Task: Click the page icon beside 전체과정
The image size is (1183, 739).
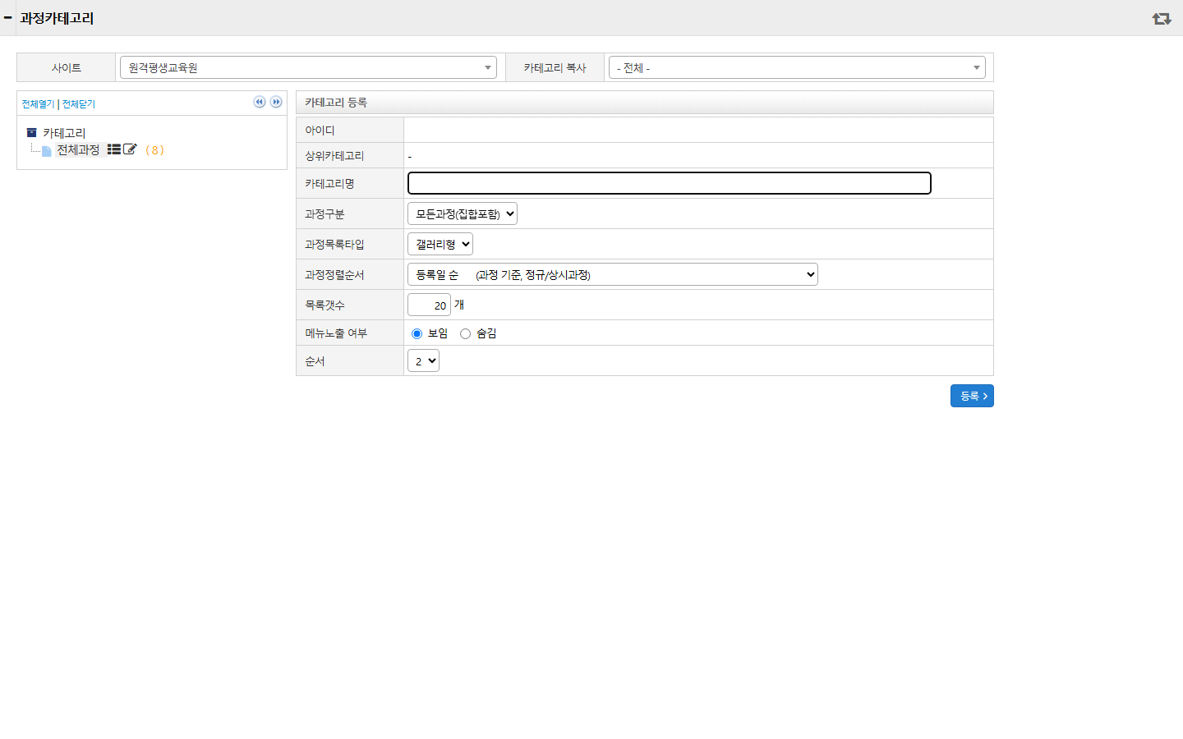Action: 47,151
